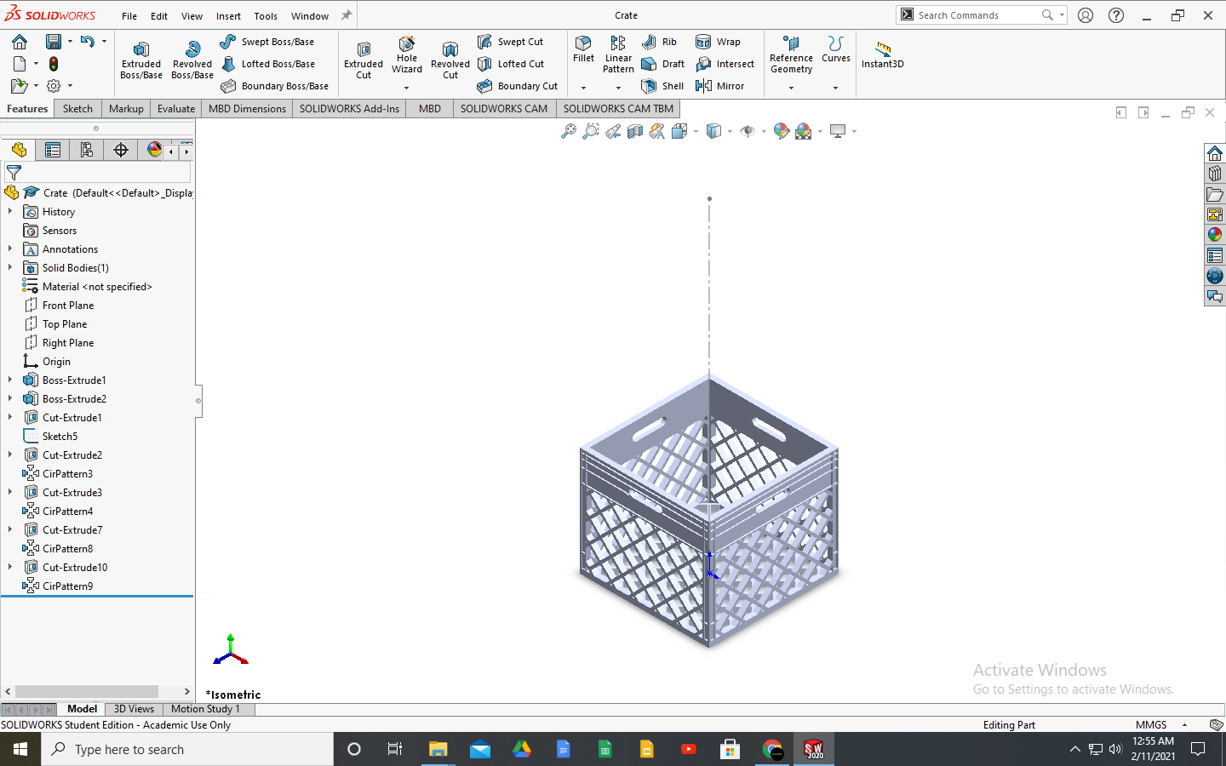Choose the Swept Cut tool
This screenshot has width=1226, height=766.
(511, 42)
